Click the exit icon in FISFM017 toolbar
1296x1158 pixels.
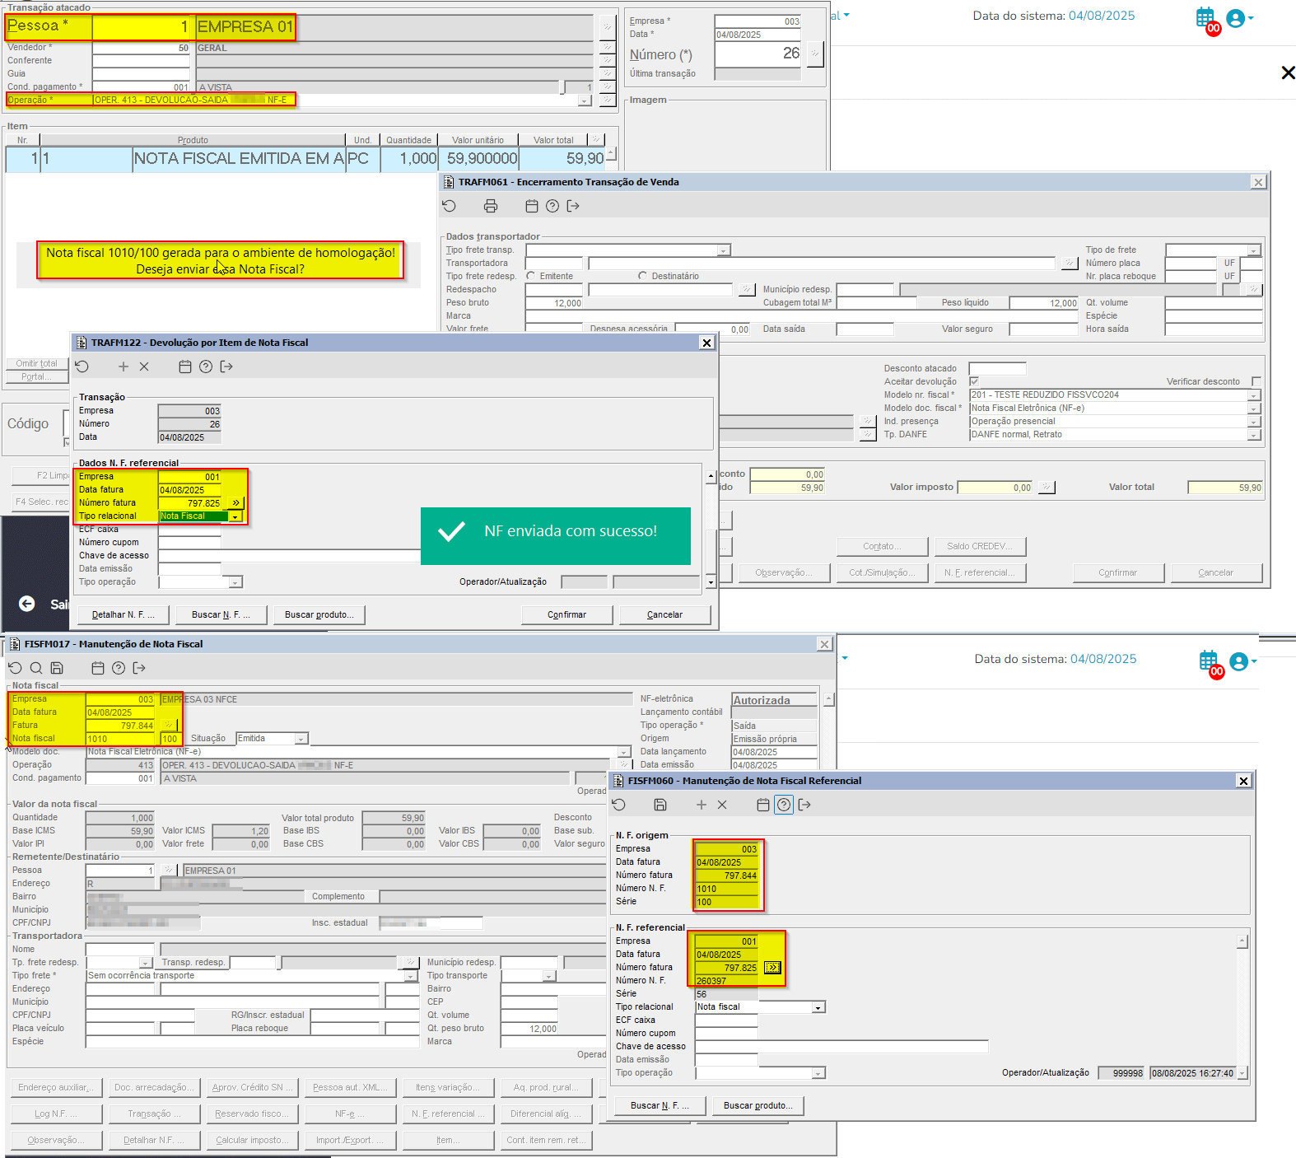tap(139, 668)
